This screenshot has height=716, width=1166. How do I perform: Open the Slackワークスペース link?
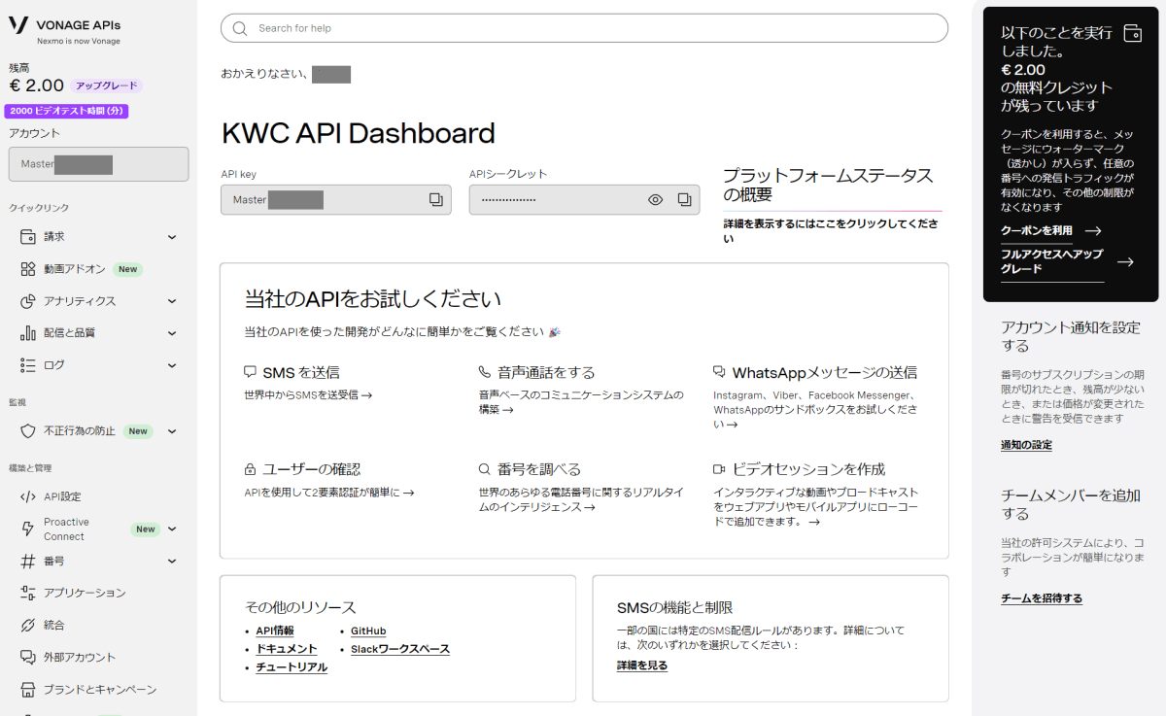(x=400, y=649)
